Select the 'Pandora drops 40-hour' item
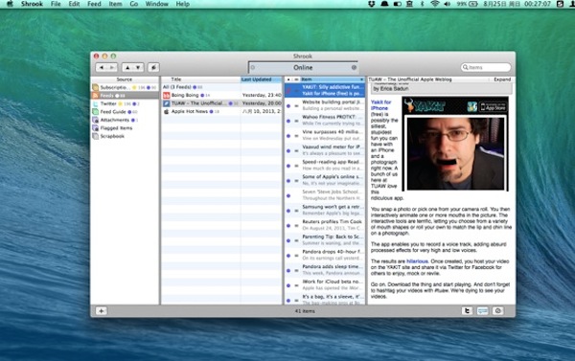Viewport: 575px width, 361px height. (325, 255)
